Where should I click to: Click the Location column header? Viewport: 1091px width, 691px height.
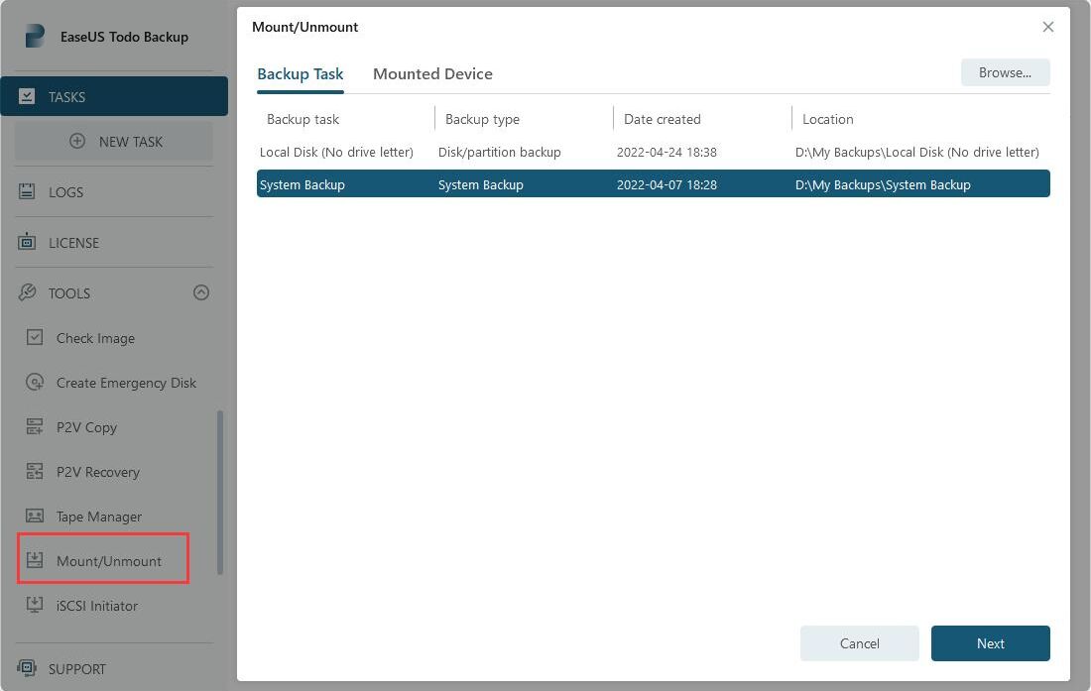[x=827, y=119]
